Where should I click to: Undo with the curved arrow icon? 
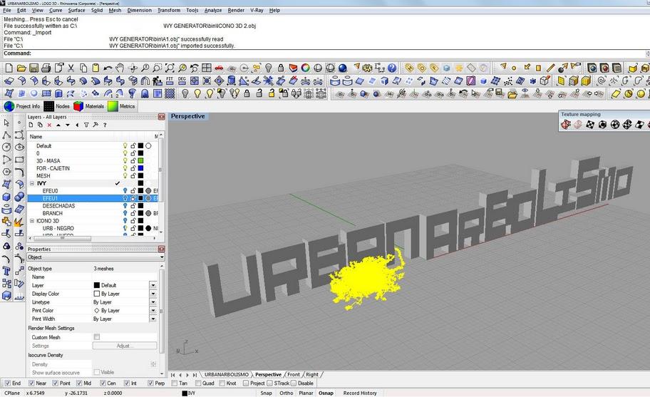tap(108, 68)
